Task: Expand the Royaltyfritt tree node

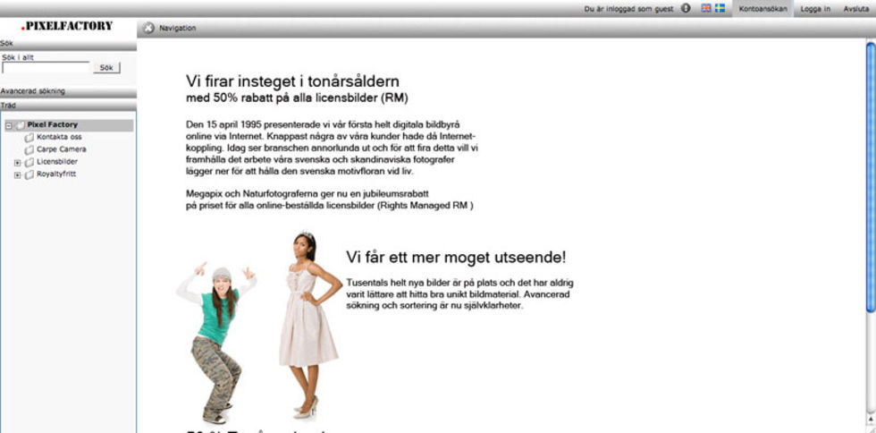Action: [x=17, y=175]
